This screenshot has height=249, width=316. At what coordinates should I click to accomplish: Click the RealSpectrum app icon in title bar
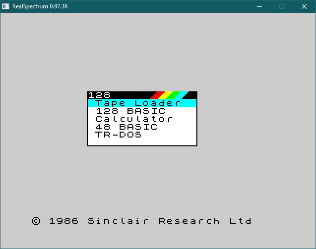click(x=5, y=6)
